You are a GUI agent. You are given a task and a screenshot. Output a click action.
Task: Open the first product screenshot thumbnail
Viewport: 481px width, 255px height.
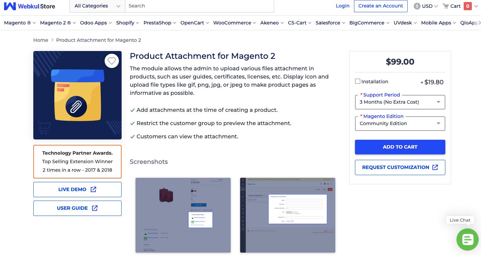(x=183, y=215)
